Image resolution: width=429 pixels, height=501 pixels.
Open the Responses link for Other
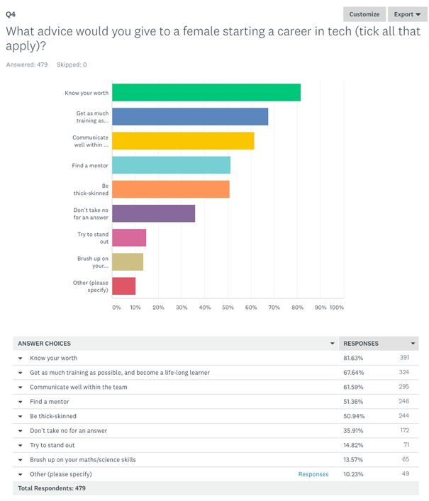pyautogui.click(x=313, y=474)
